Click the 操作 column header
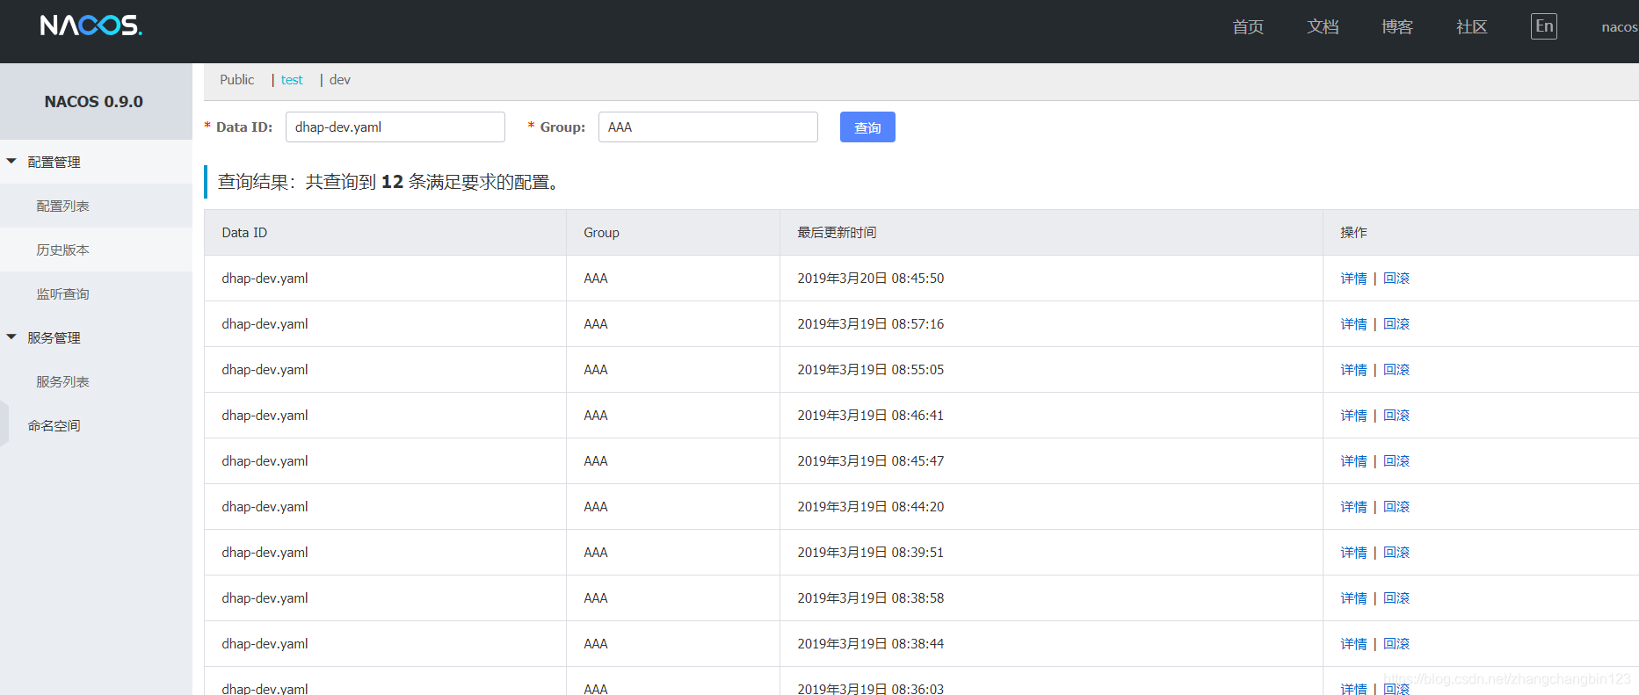Screen dimensions: 1639x695 [x=1353, y=233]
